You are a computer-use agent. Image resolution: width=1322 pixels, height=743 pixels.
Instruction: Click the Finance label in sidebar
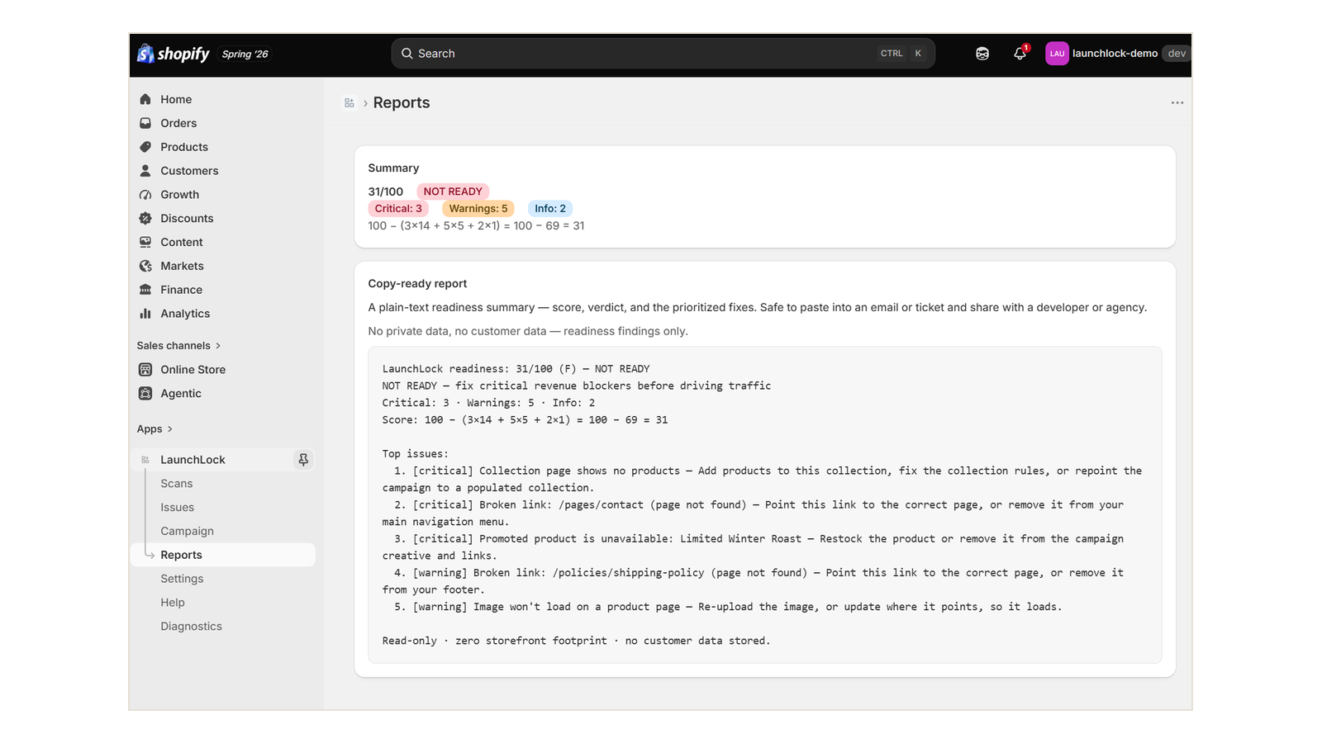click(x=182, y=290)
